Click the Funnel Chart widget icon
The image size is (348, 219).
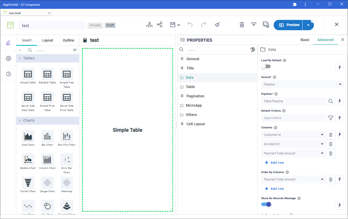(x=28, y=183)
